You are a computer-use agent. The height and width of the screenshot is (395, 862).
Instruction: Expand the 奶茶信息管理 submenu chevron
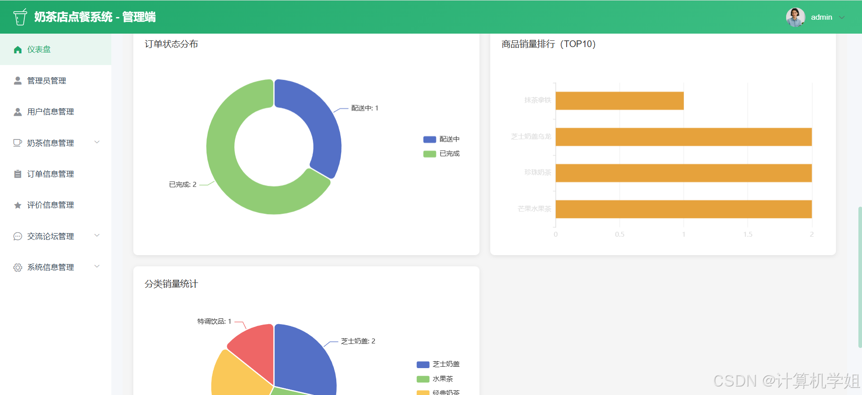point(97,142)
